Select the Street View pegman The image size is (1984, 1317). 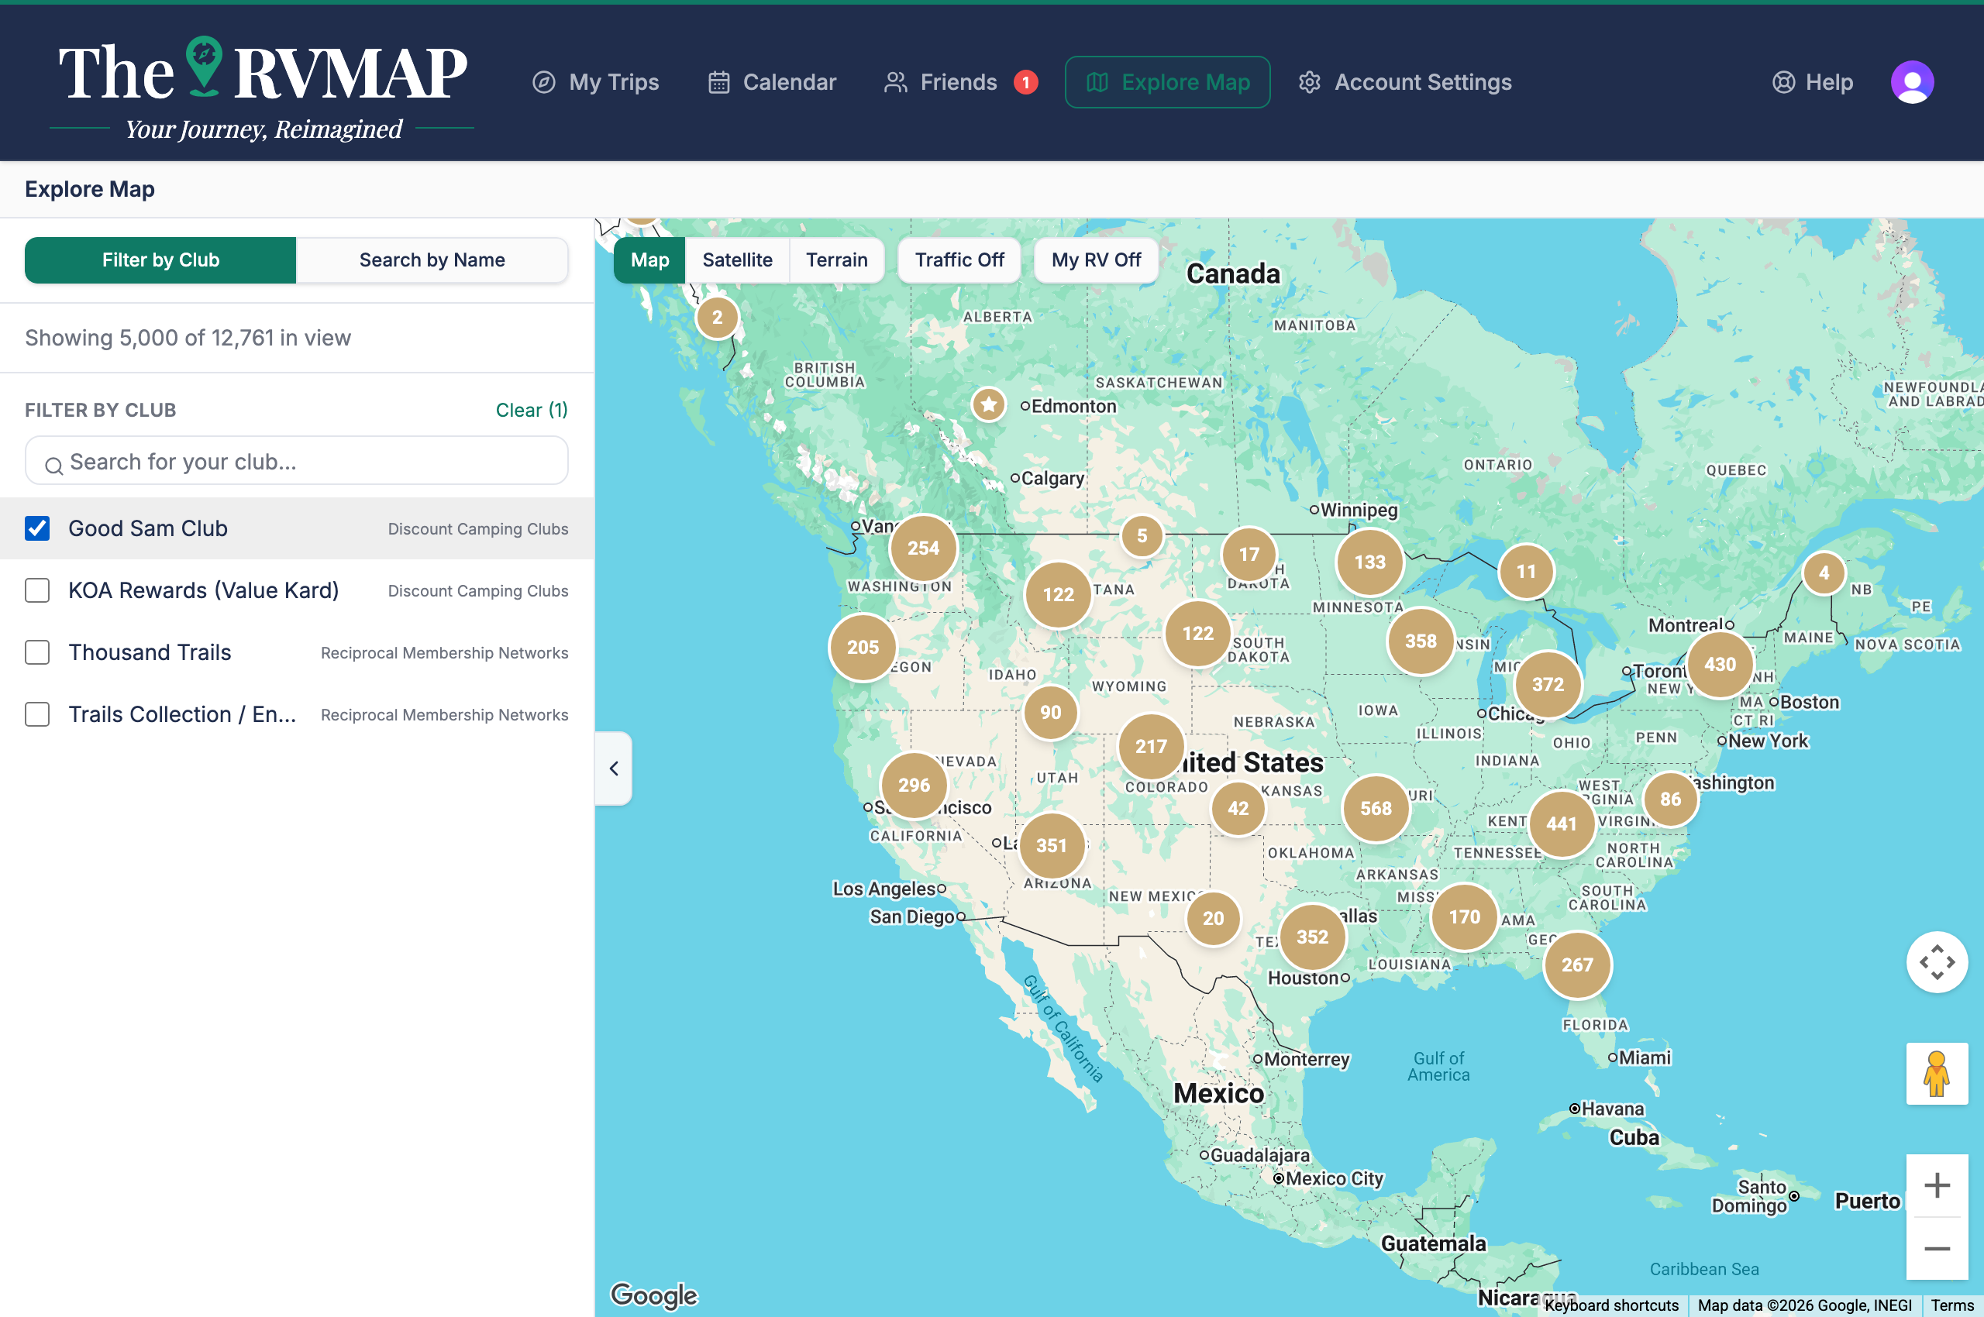(x=1936, y=1074)
